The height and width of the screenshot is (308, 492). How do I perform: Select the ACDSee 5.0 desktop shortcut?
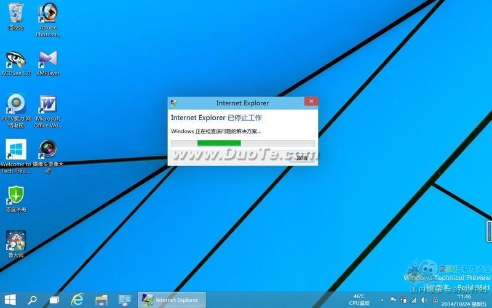16,63
